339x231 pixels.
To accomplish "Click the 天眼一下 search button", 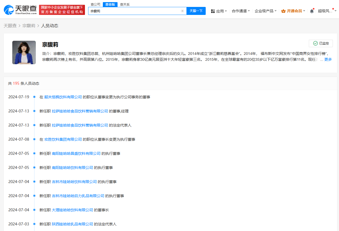I will [x=196, y=11].
